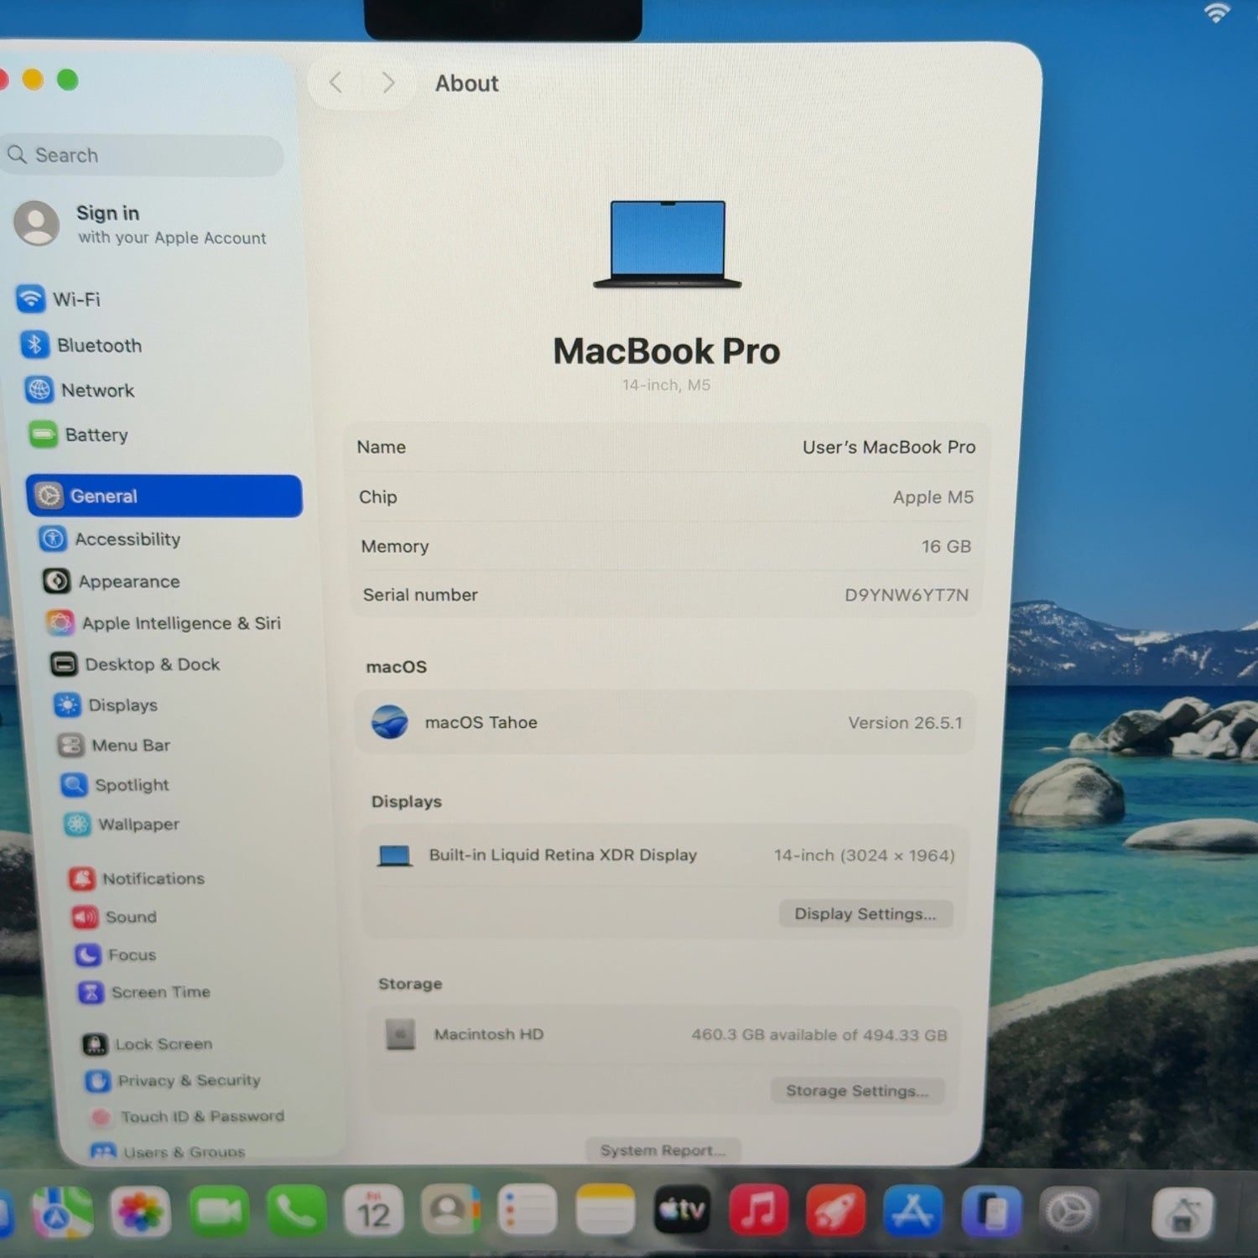Open Spotlight settings
This screenshot has height=1258, width=1258.
point(115,784)
